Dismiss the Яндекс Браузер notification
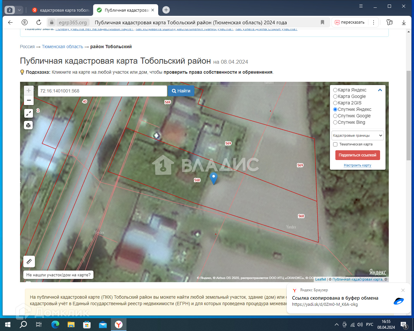Screen dimensions: 414x331 pos(403,290)
